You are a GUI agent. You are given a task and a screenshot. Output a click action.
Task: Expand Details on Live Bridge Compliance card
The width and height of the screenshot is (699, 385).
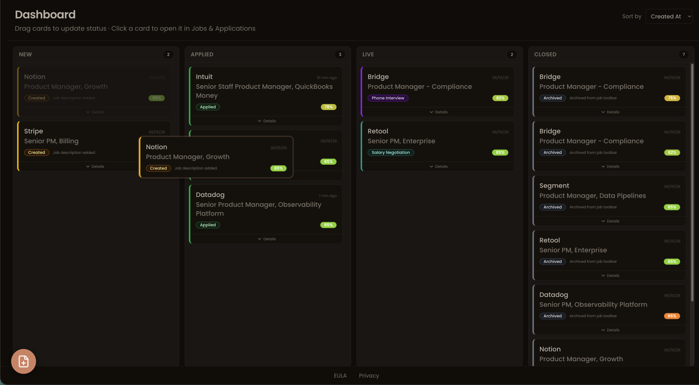click(439, 112)
